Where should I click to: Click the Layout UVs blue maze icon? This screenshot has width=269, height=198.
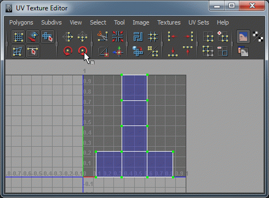coord(138,37)
